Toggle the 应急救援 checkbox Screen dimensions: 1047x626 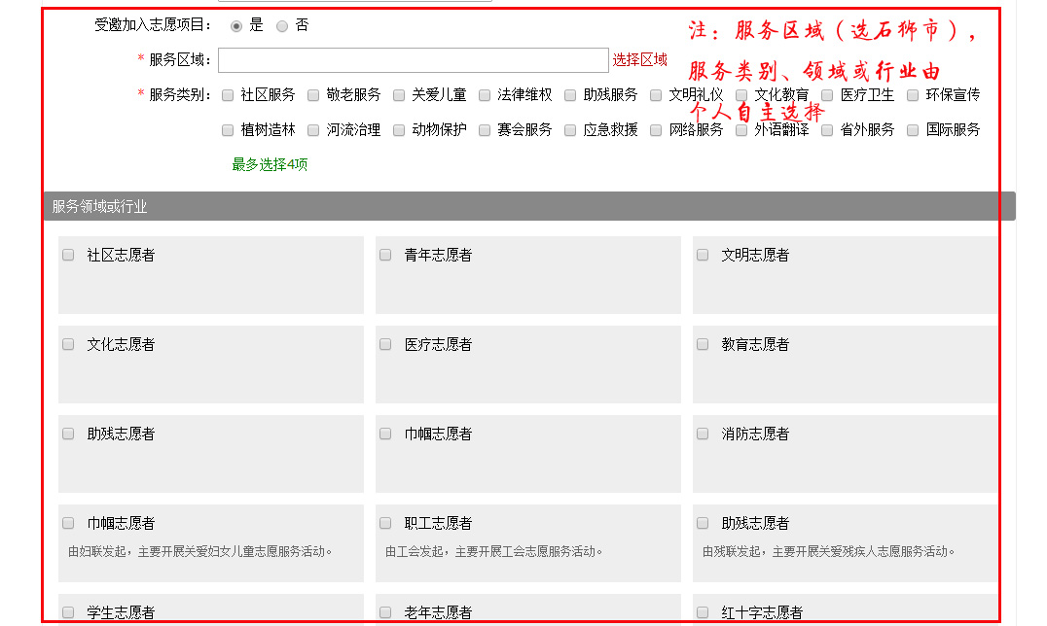click(x=570, y=130)
